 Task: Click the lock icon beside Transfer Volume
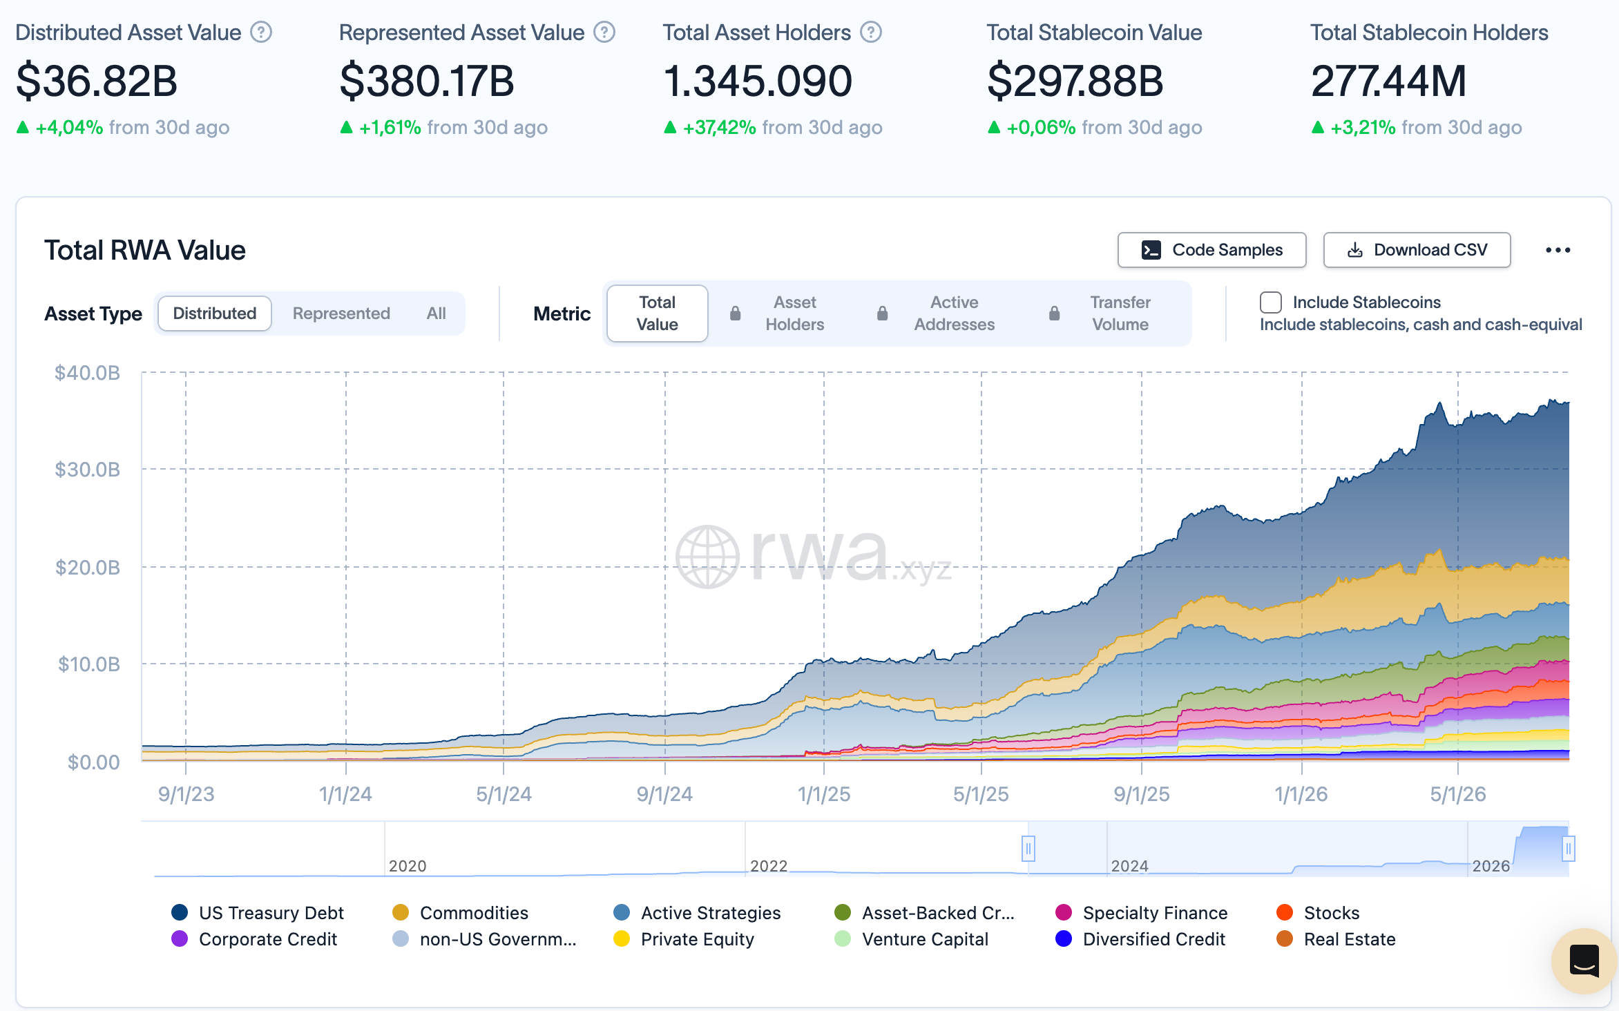[x=1054, y=314]
